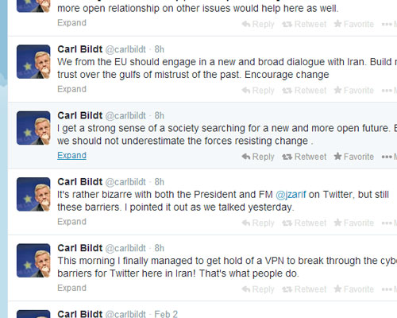Expand the EU dialogue with Iran tweet

click(71, 89)
